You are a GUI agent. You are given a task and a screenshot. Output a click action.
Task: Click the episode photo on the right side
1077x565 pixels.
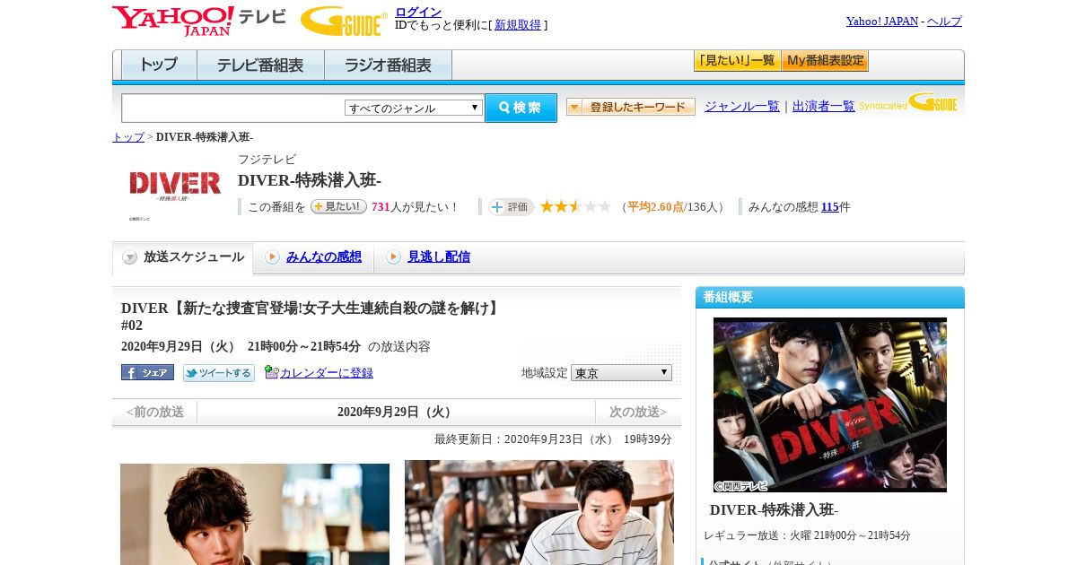point(539,512)
